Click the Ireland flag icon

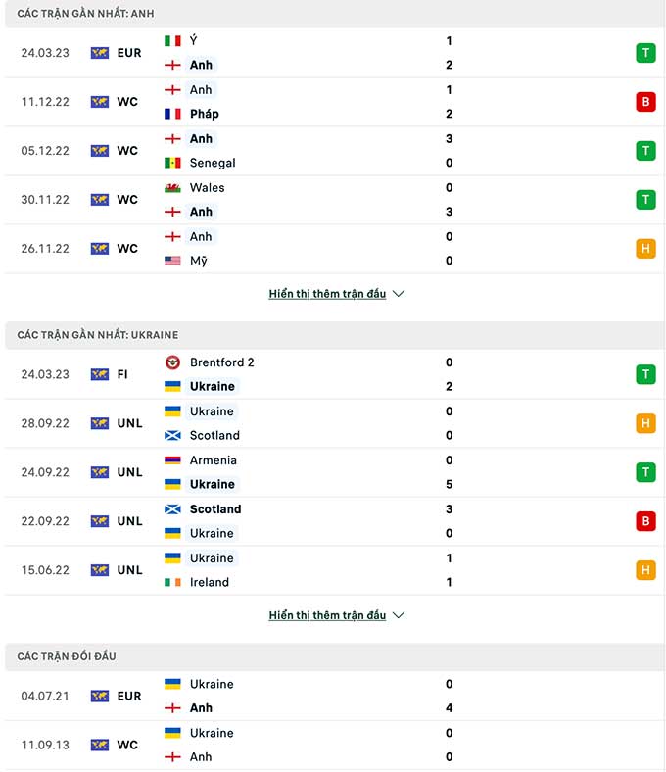pos(172,583)
